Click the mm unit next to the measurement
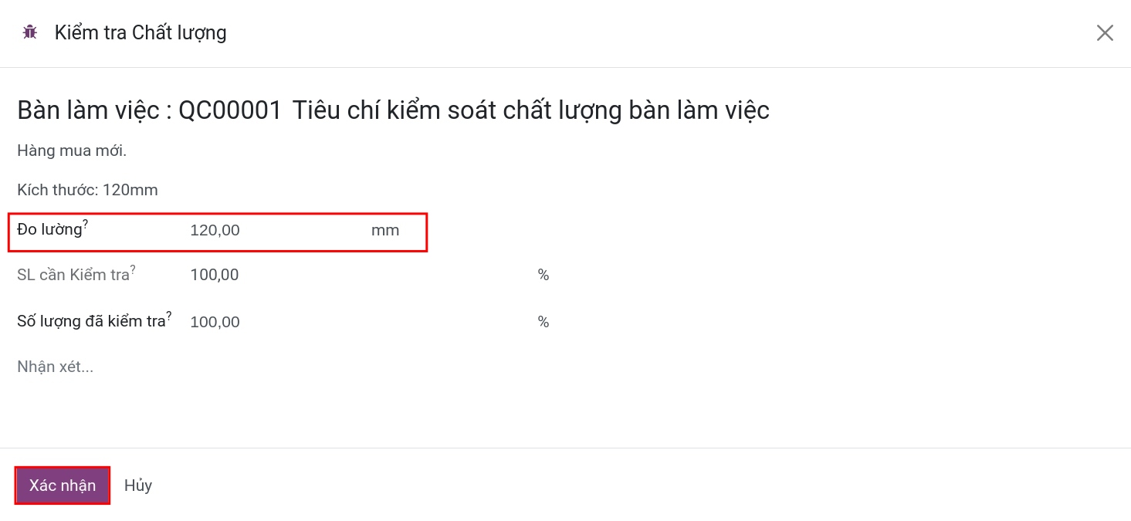 tap(386, 229)
